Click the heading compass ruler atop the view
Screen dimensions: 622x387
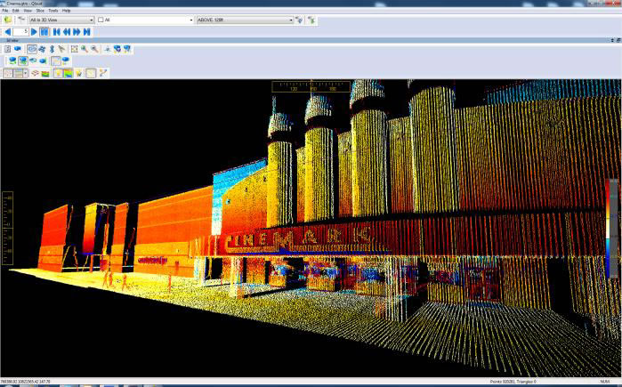pyautogui.click(x=311, y=86)
